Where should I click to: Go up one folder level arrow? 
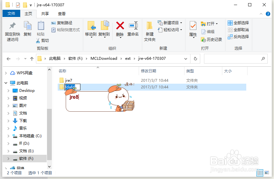coord(32,59)
